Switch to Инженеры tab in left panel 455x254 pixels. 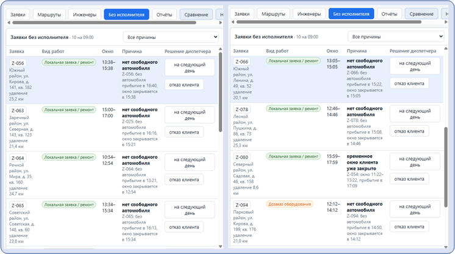(x=84, y=15)
